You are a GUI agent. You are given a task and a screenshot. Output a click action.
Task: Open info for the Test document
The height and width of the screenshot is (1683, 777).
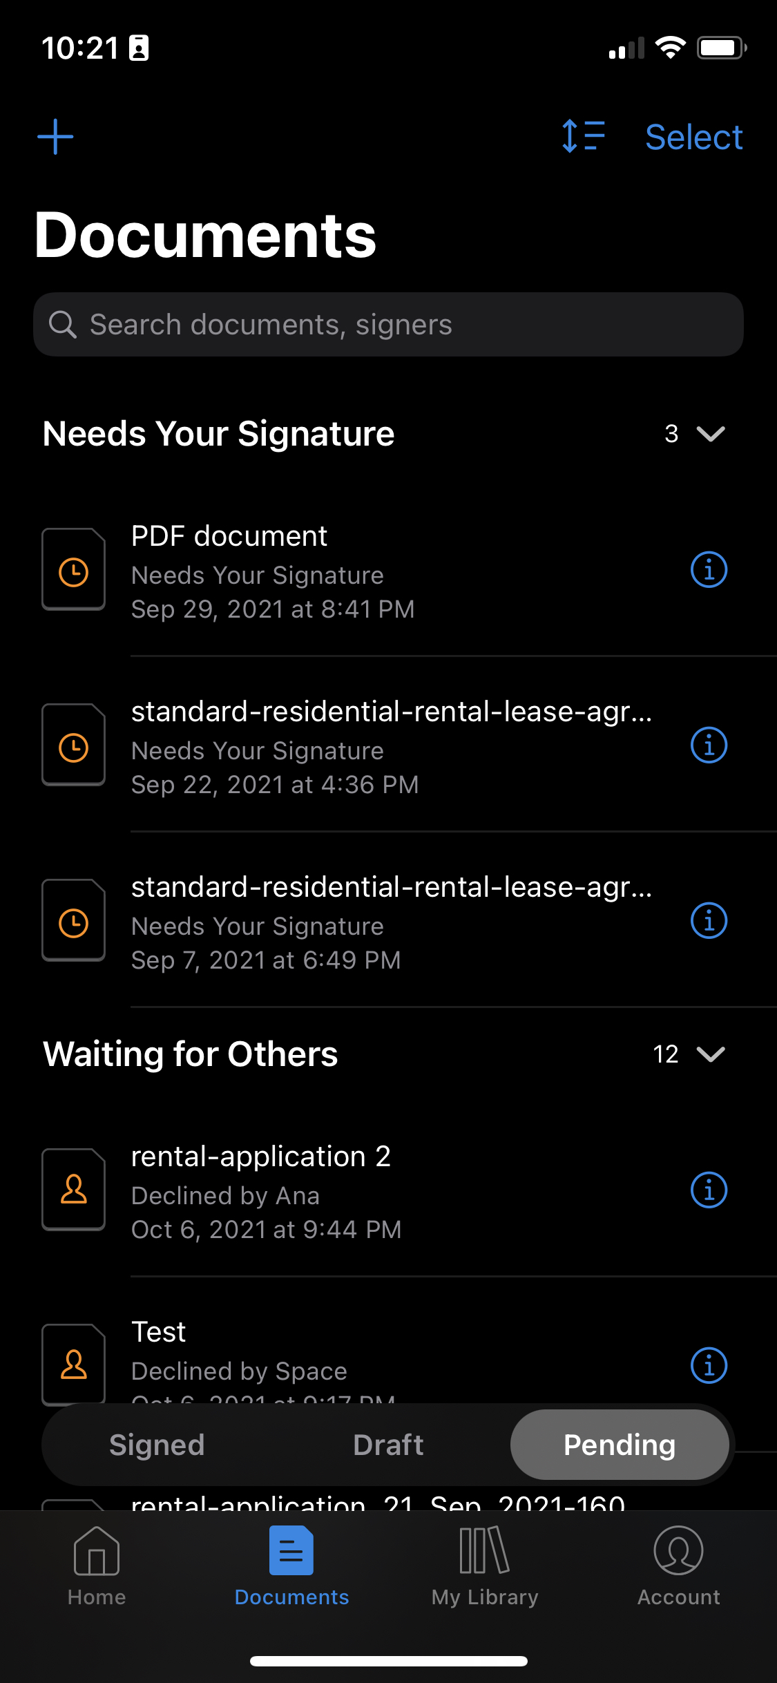709,1366
